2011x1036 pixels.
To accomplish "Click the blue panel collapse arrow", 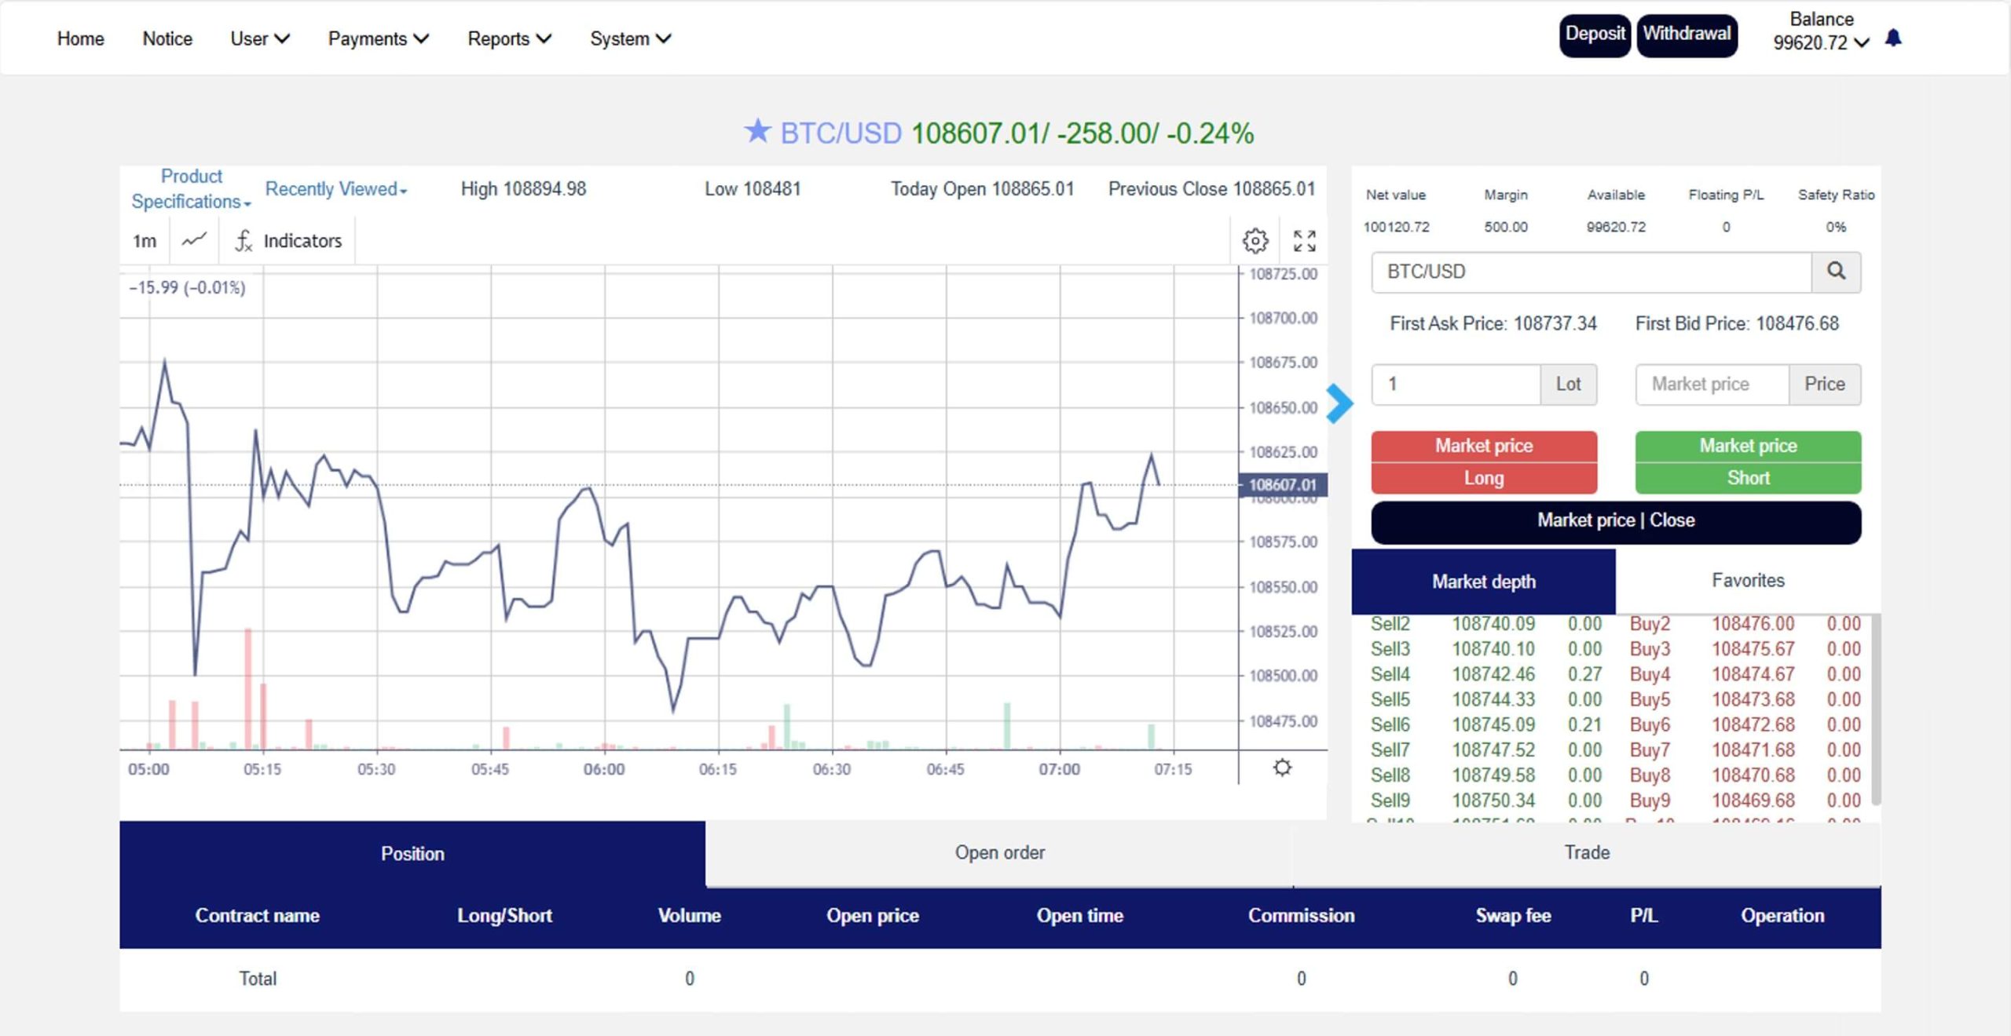I will (1339, 403).
